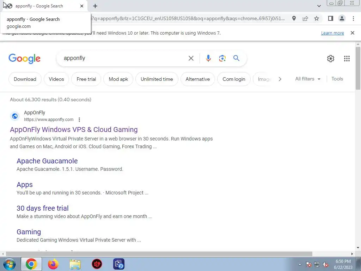Open AppOnFly Windows VPS & Cloud Gaming result

[x=74, y=130]
